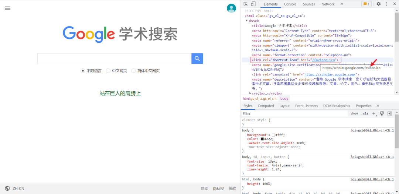
Task: Select the 中文网页 radio button
Action: pyautogui.click(x=108, y=71)
